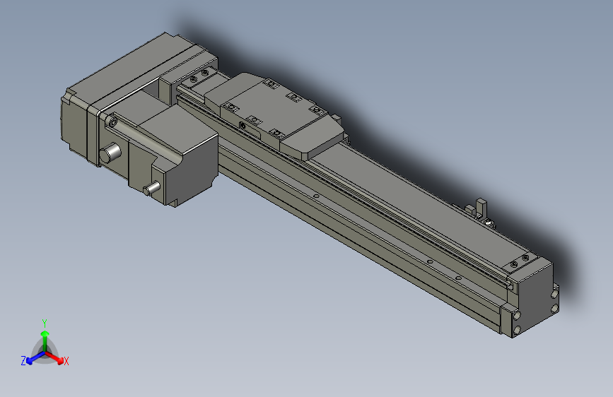Click the green Y axis of the orientation triad

click(x=45, y=341)
